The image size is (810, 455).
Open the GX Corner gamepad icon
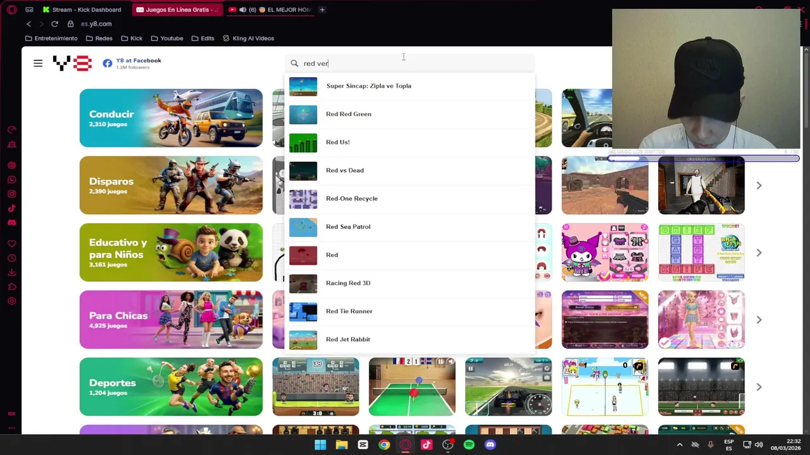(x=29, y=9)
